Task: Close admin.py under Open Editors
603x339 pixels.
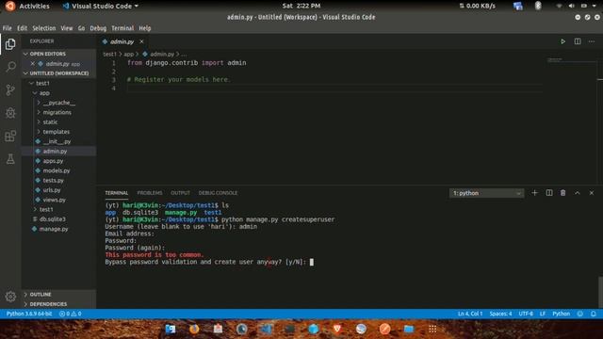Action: [33, 64]
